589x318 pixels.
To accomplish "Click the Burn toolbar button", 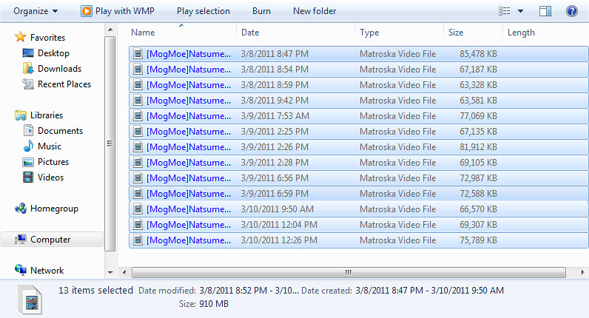I will coord(261,11).
